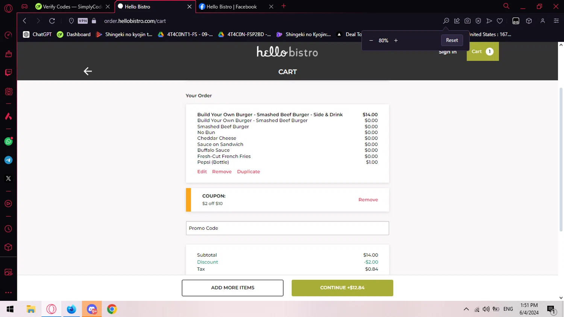Image resolution: width=564 pixels, height=317 pixels.
Task: Open the Cart button in header
Action: [x=483, y=52]
